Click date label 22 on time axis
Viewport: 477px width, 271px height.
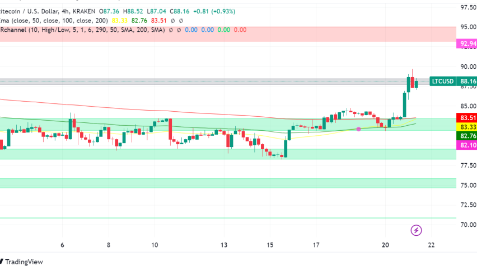(431, 245)
